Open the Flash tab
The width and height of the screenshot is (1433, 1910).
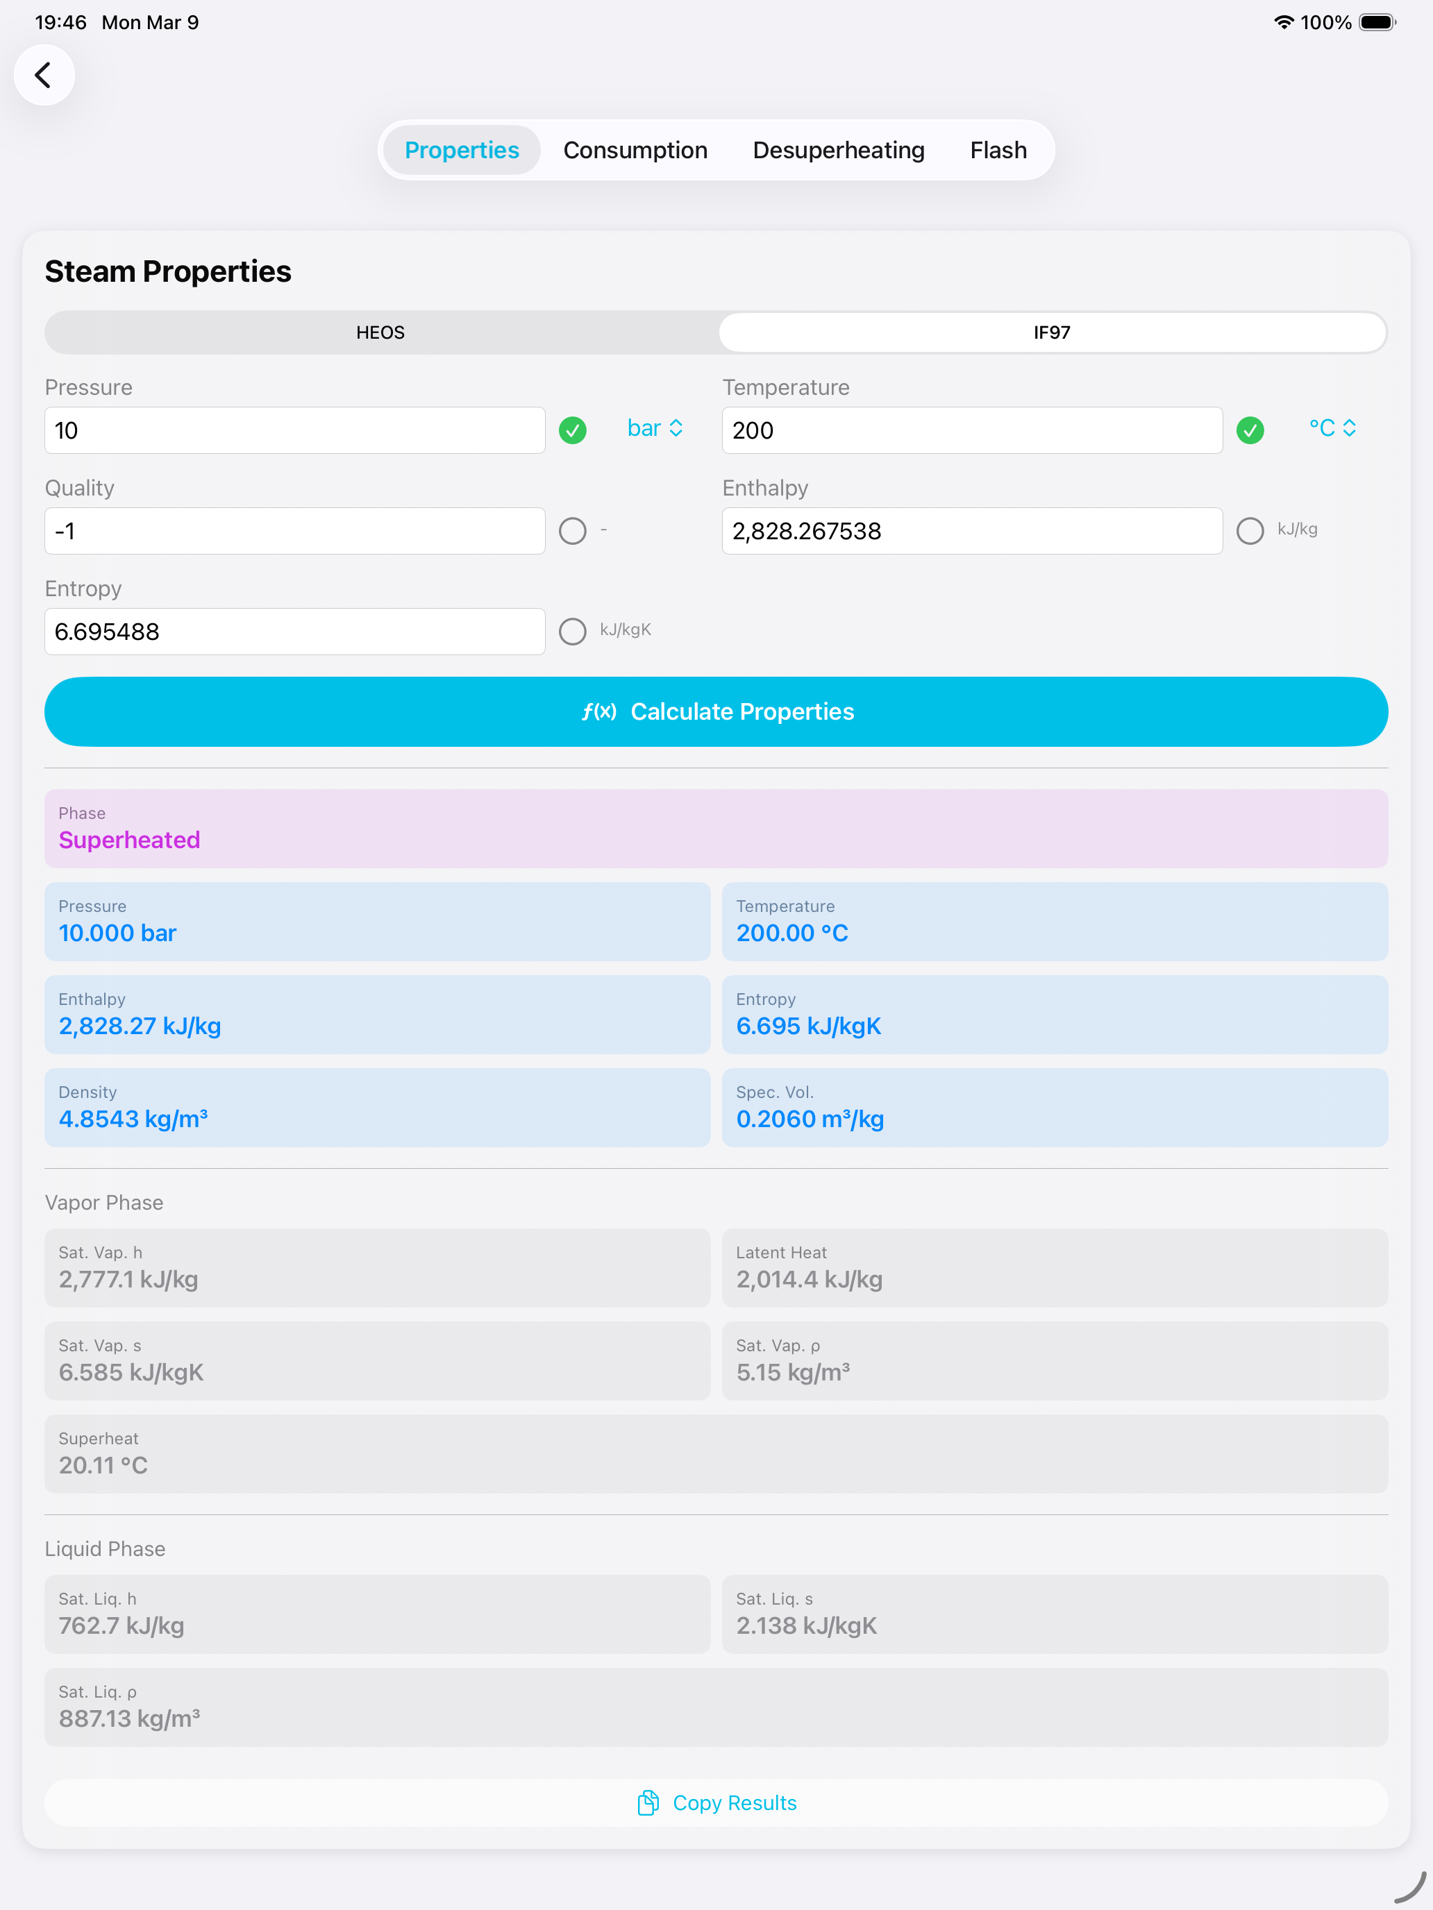(998, 150)
